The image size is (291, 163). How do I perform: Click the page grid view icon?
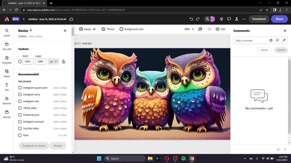point(200,29)
